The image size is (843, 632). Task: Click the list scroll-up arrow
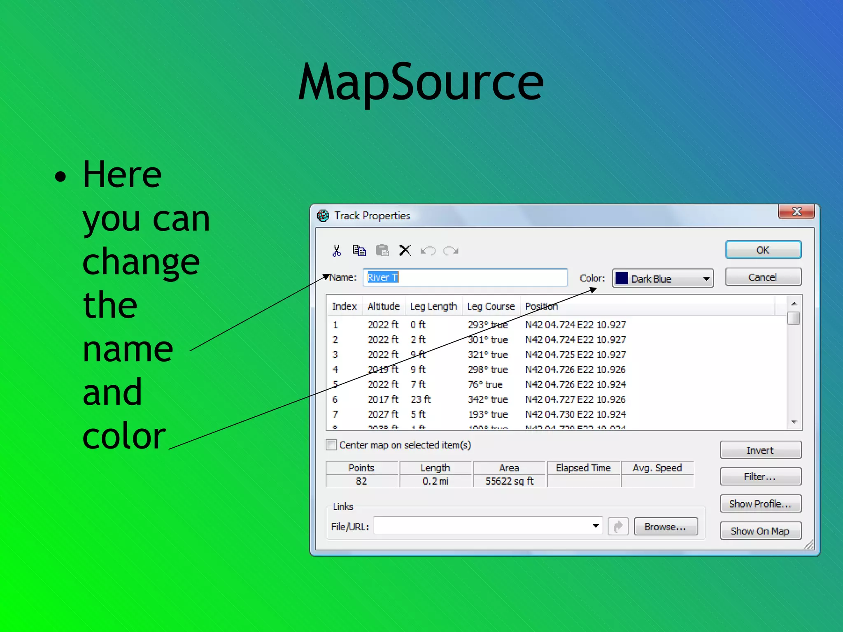794,304
